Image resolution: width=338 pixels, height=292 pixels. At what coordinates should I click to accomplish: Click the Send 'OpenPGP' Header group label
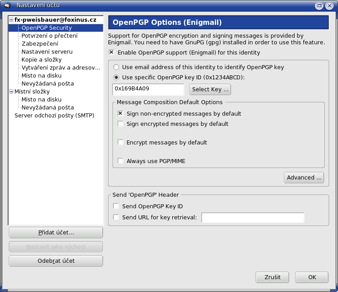point(146,195)
